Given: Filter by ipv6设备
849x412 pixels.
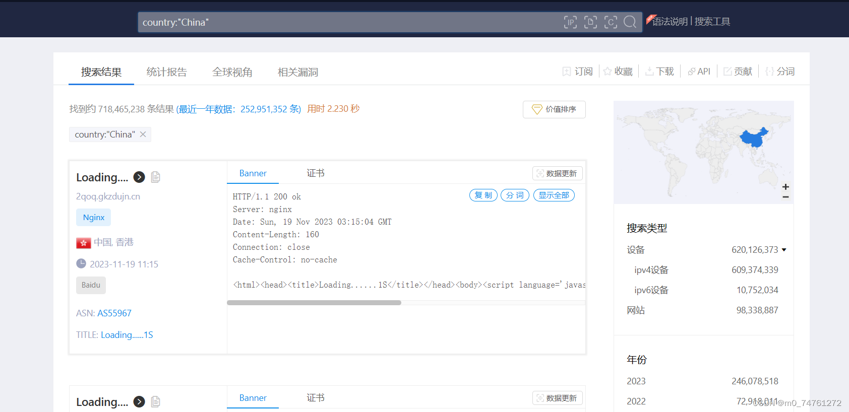Looking at the screenshot, I should tap(651, 290).
